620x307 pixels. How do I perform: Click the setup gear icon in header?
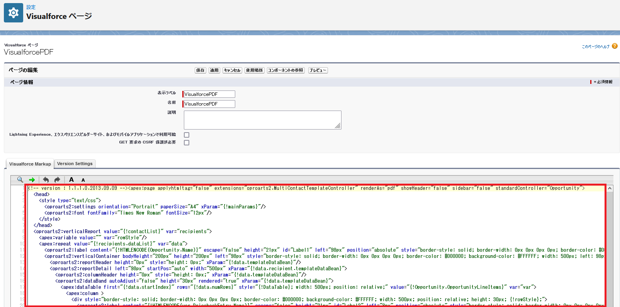(x=14, y=13)
